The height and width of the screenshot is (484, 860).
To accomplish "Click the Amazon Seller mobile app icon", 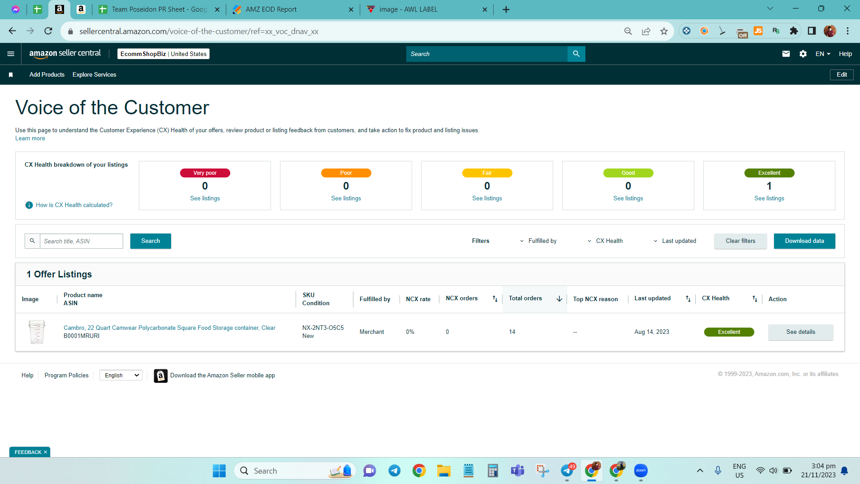I will (x=160, y=376).
